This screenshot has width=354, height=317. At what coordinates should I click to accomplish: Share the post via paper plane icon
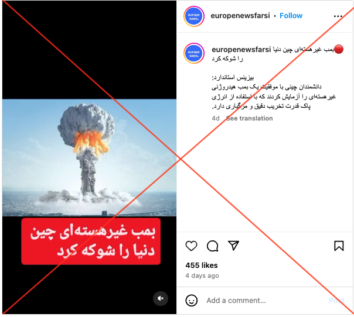click(x=233, y=246)
